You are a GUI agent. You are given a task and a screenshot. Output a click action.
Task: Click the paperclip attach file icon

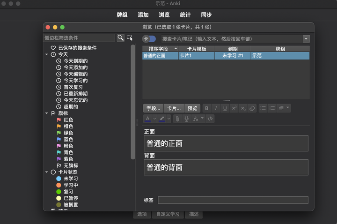coord(177,119)
